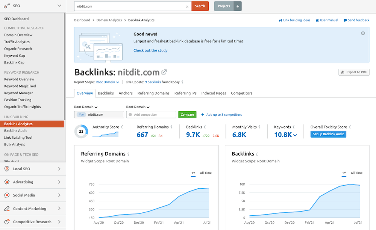Image resolution: width=376 pixels, height=230 pixels.
Task: Click the Local SEO pin icon
Action: [7, 169]
